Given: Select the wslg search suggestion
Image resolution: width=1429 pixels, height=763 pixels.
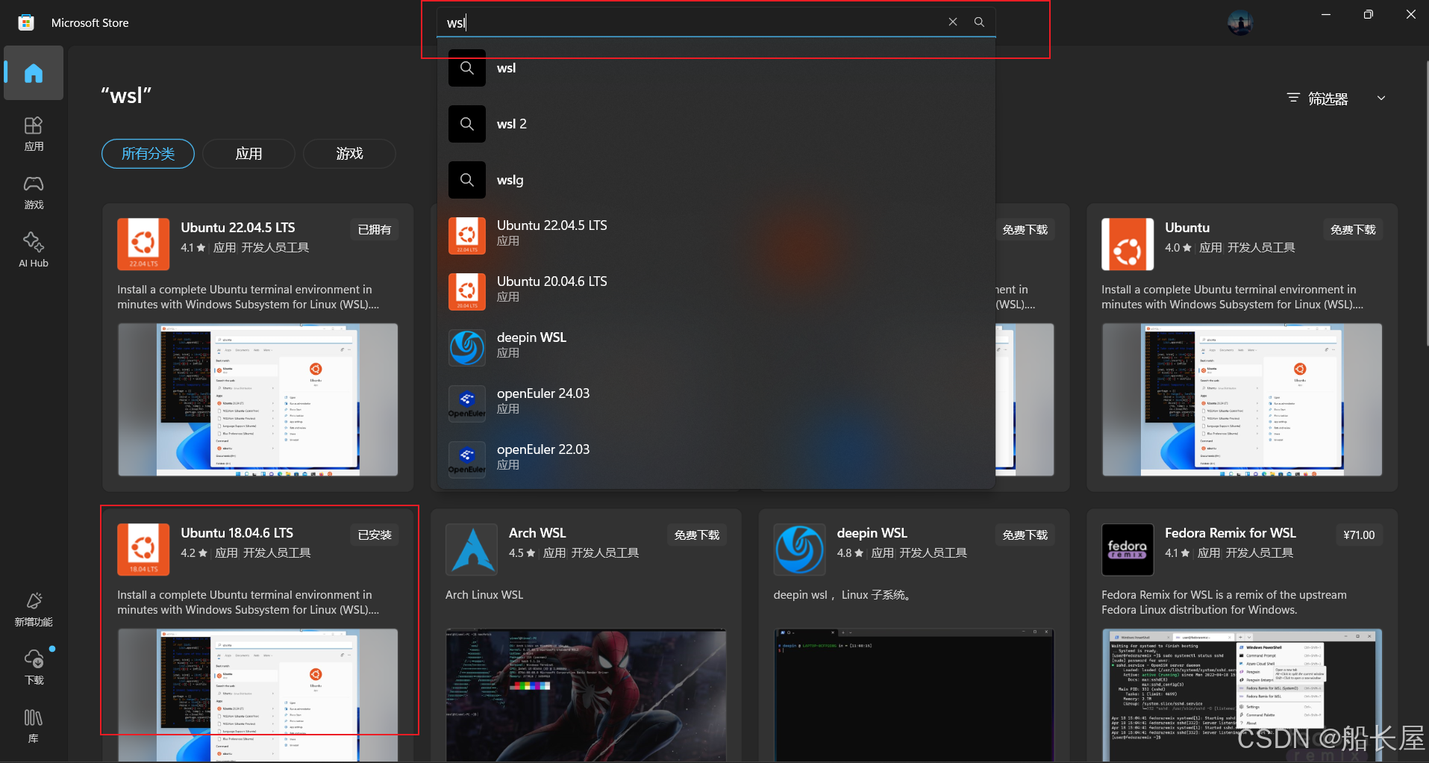Looking at the screenshot, I should click(x=510, y=180).
